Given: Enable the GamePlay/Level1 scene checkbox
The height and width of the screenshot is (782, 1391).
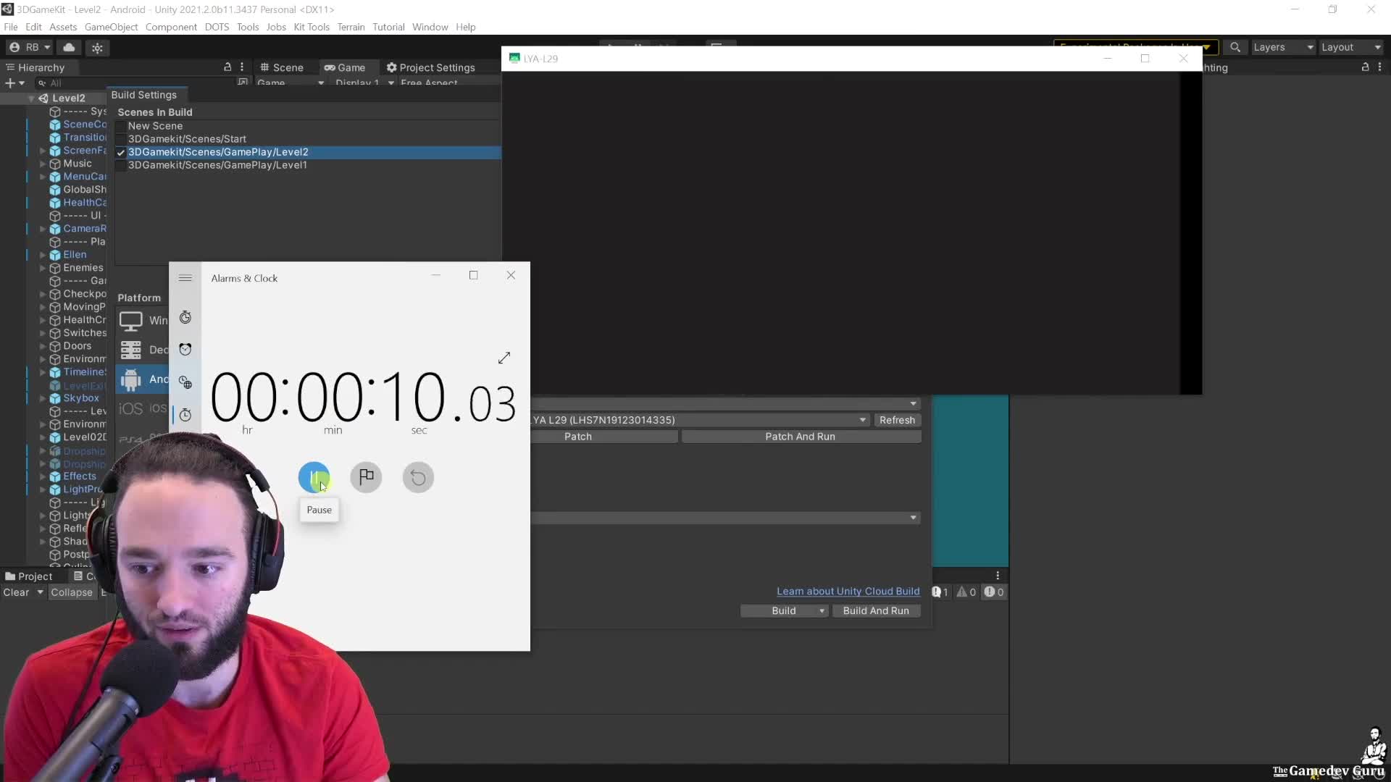Looking at the screenshot, I should [120, 165].
